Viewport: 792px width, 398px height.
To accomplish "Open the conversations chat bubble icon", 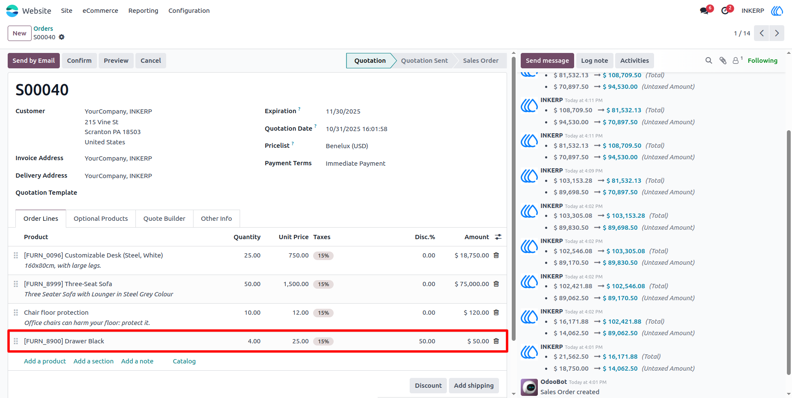I will (704, 11).
